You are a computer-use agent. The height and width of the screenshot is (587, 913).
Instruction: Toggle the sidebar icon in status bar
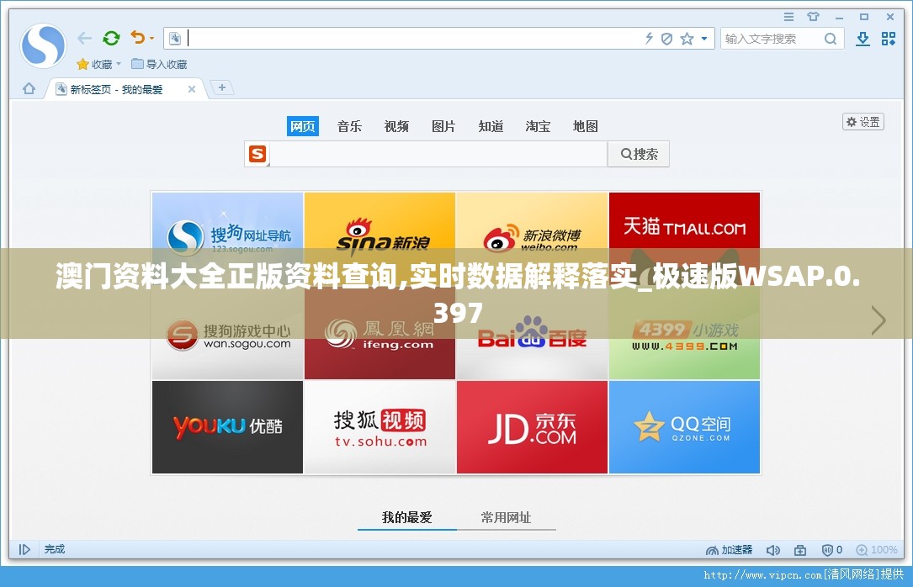tap(24, 549)
